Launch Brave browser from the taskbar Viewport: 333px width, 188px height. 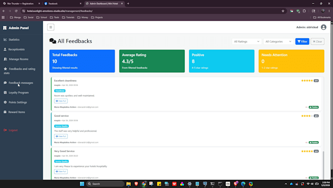(x=136, y=184)
